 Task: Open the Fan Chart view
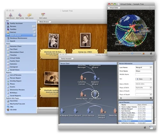click(x=21, y=49)
